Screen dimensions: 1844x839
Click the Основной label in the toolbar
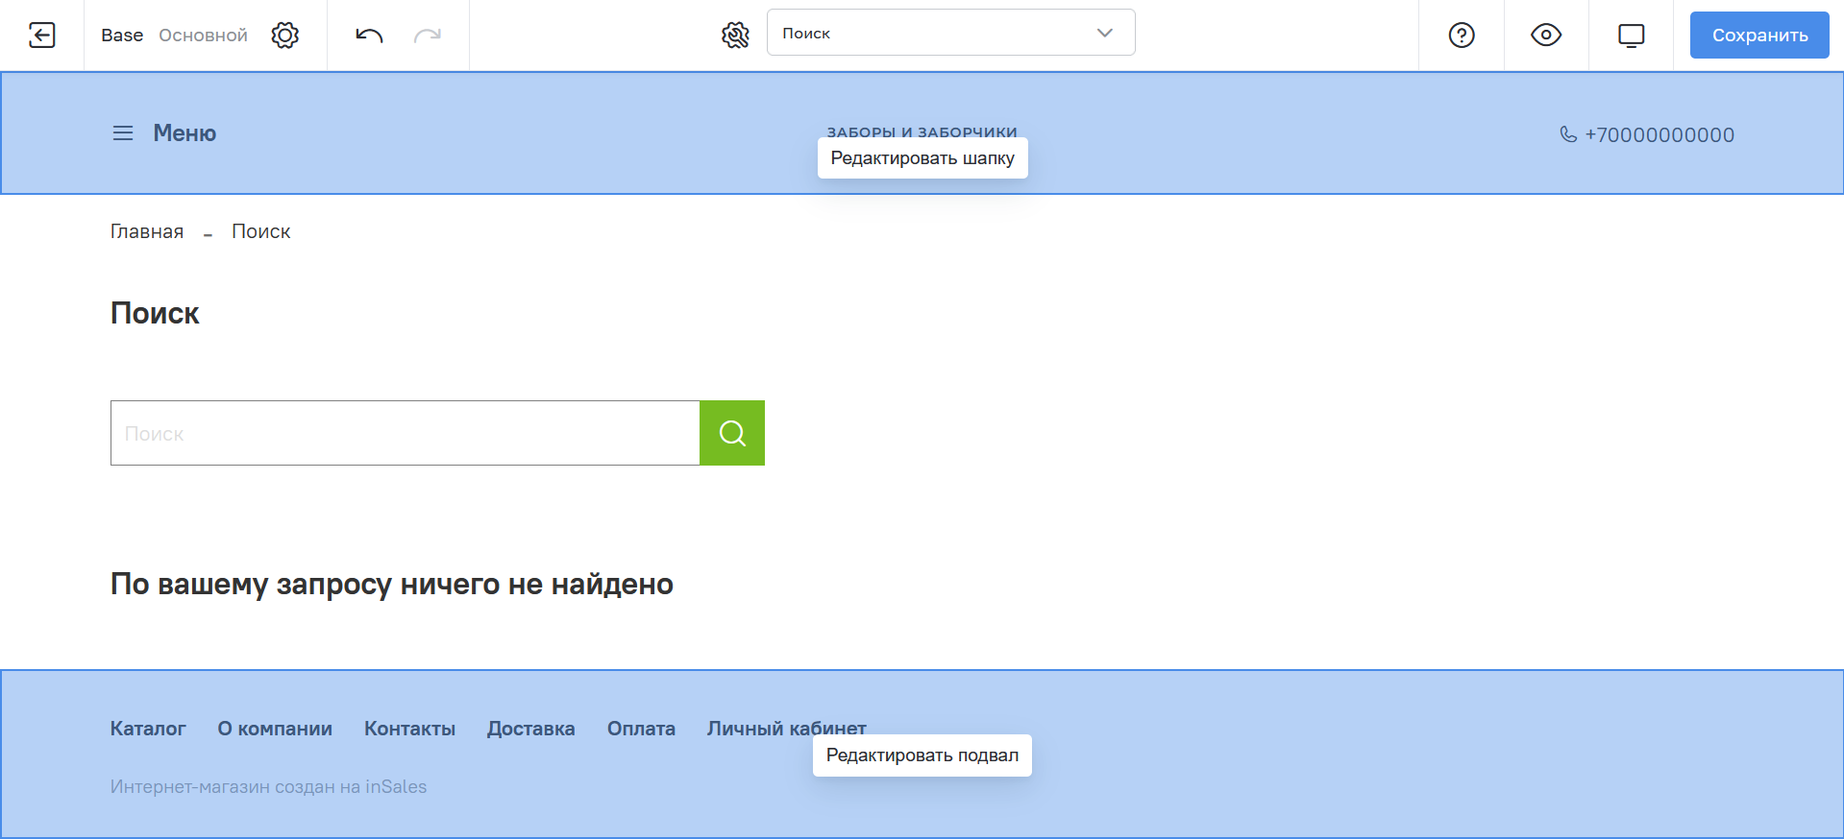click(x=203, y=36)
